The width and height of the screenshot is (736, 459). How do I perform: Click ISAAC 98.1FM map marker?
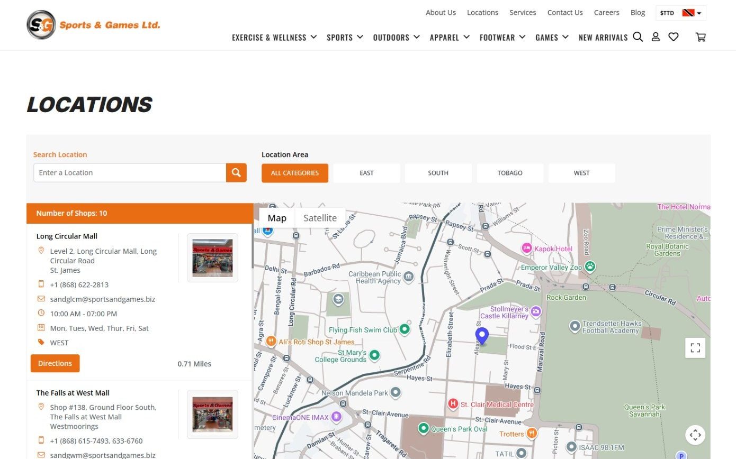[x=571, y=447]
